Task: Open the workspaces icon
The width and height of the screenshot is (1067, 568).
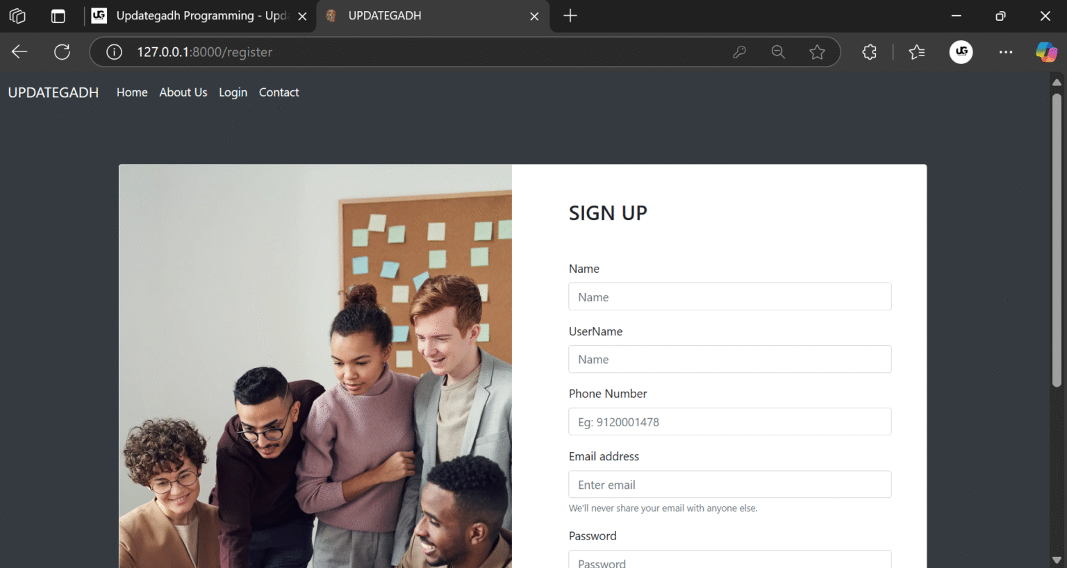Action: click(17, 16)
